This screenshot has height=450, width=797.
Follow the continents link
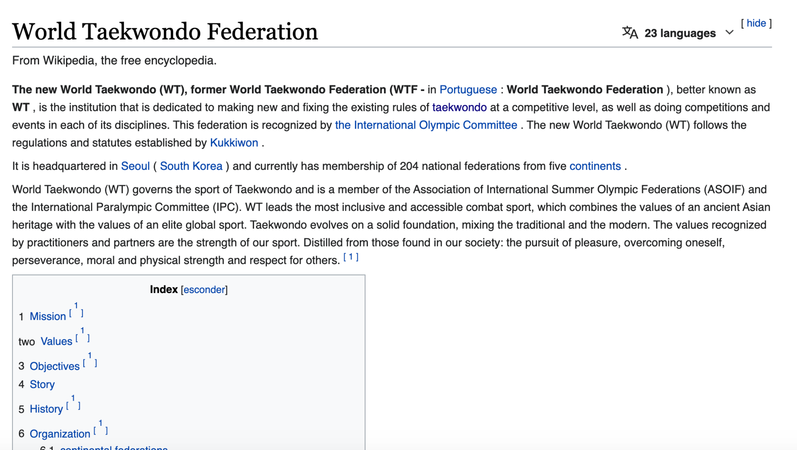[x=595, y=166]
